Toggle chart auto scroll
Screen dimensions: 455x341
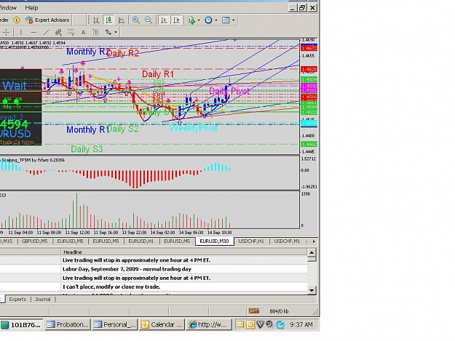click(x=164, y=20)
